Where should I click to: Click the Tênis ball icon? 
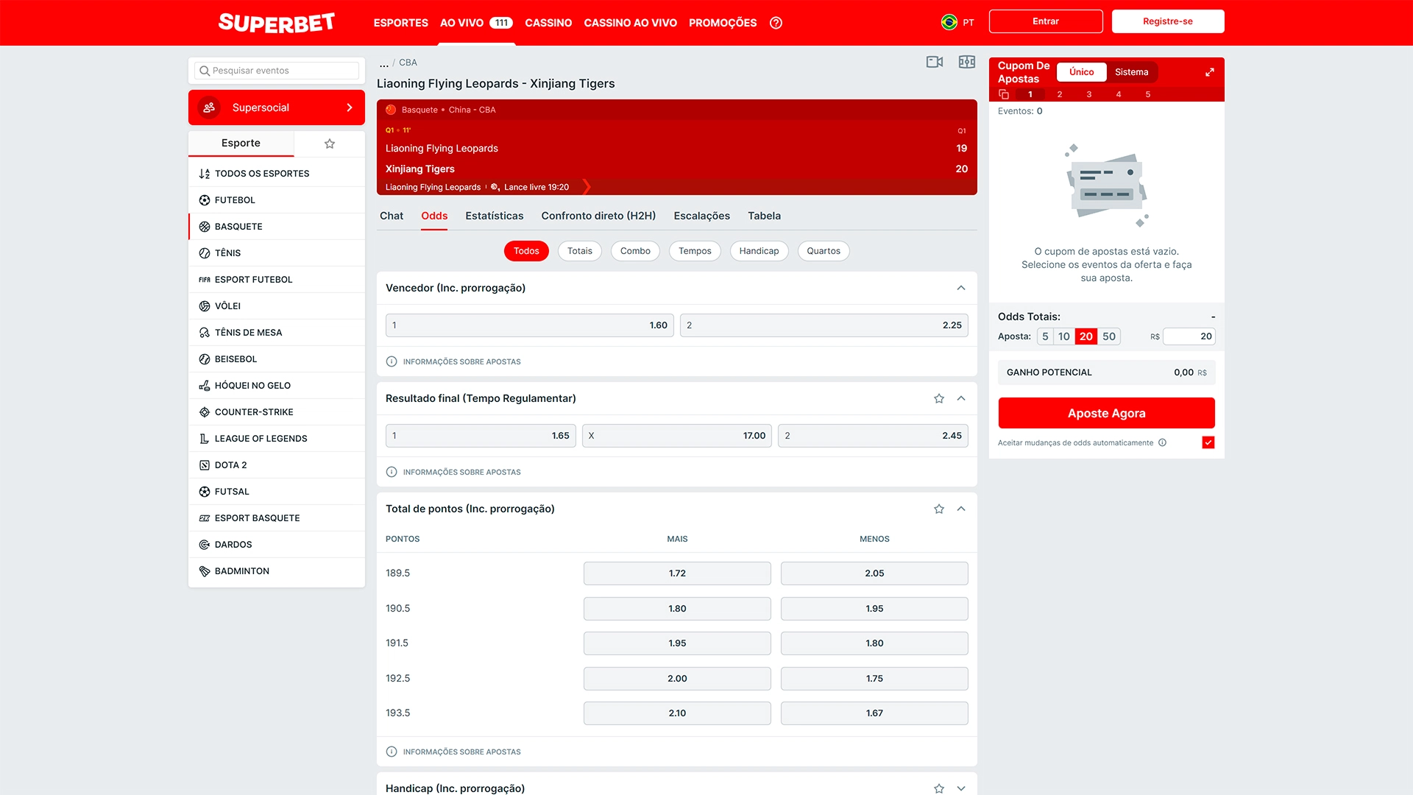(205, 253)
